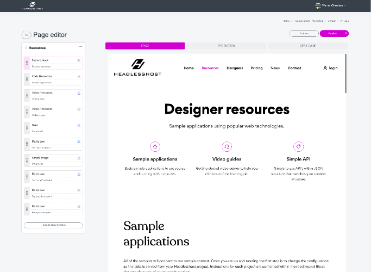Click the Headlesshost logo in the page preview
Viewport: 371px width, 272px height.
(x=138, y=67)
